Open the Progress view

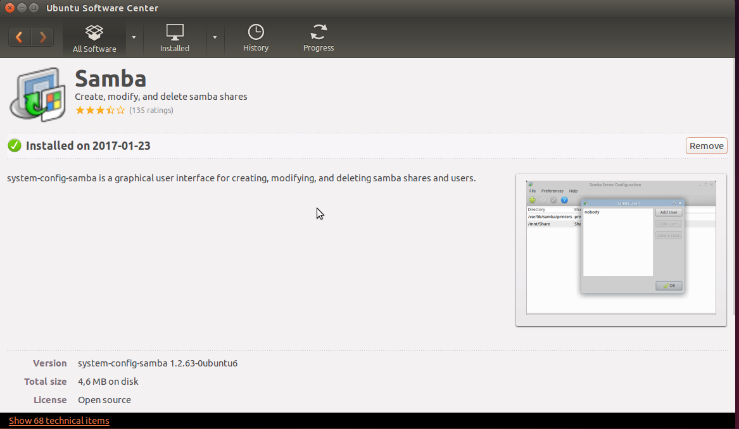click(319, 38)
